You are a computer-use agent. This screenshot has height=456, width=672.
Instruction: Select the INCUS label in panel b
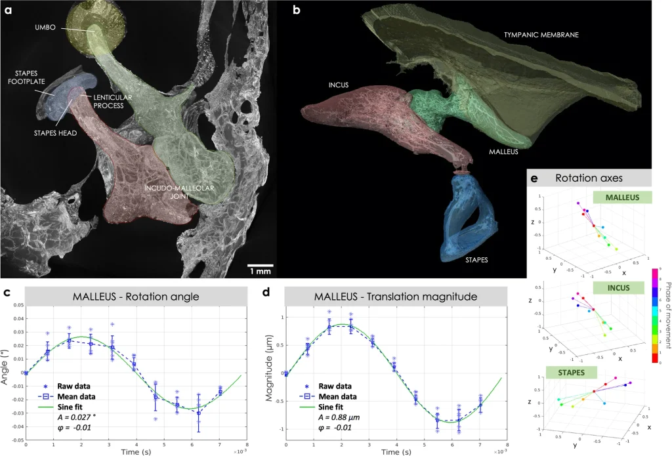coord(338,85)
